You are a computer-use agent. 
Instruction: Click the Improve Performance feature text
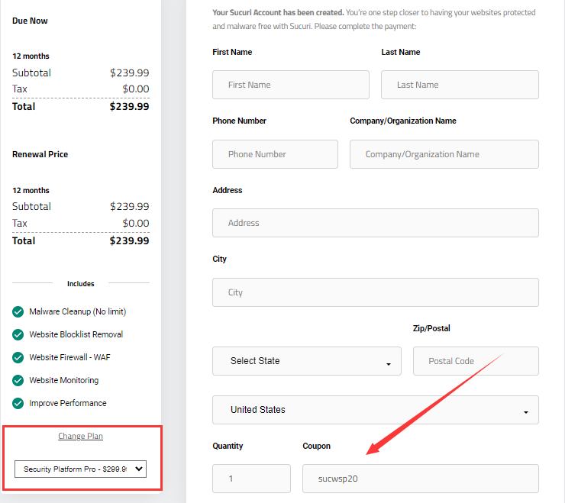pyautogui.click(x=68, y=403)
